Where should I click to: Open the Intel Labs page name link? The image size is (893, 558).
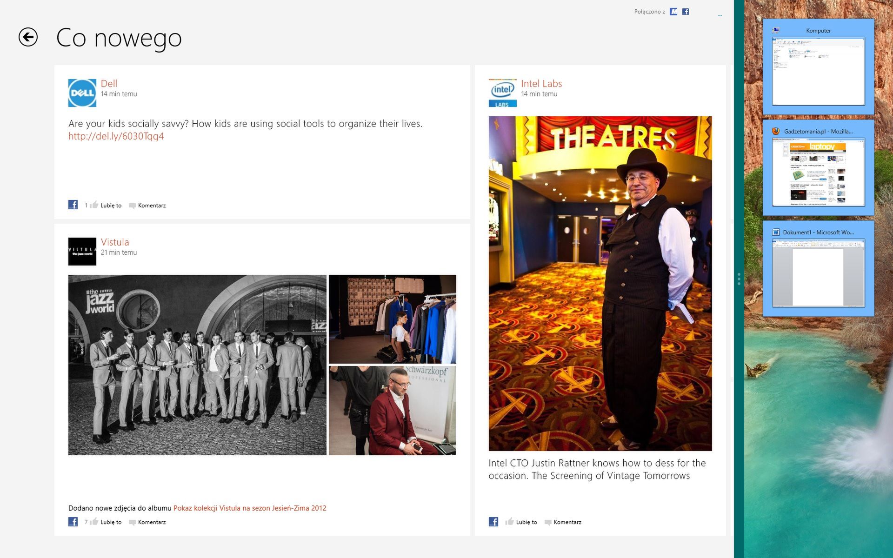point(541,84)
